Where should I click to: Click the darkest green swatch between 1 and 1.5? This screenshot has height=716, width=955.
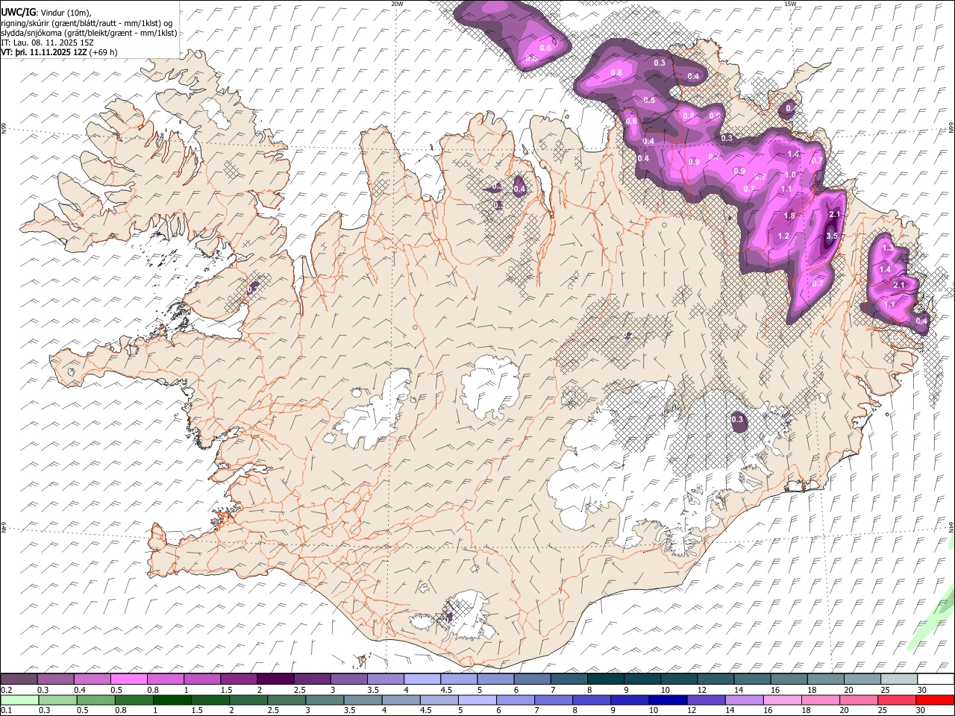tap(172, 700)
